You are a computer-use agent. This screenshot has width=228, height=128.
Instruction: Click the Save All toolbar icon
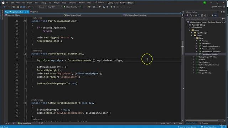coord(24,7)
